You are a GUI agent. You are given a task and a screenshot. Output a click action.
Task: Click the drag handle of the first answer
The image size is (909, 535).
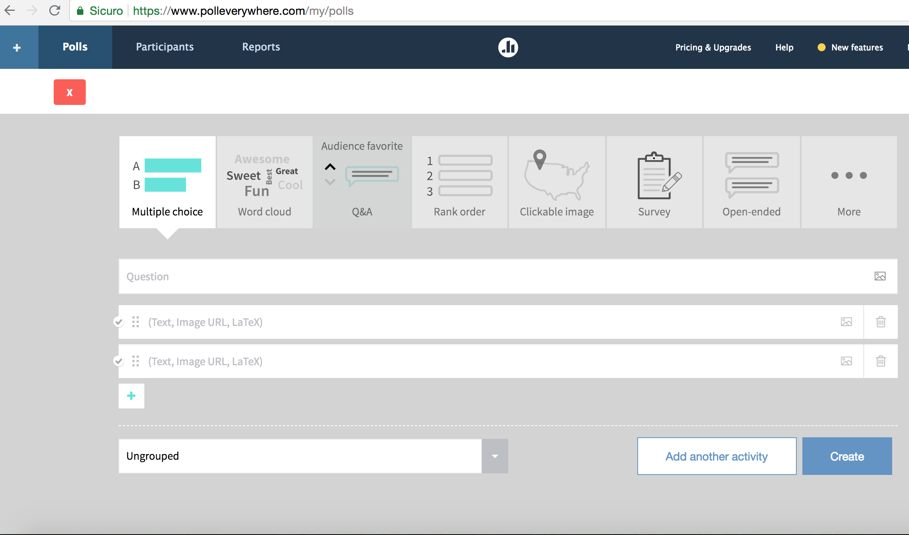135,322
